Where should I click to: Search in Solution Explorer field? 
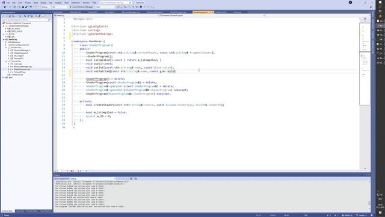(26, 20)
